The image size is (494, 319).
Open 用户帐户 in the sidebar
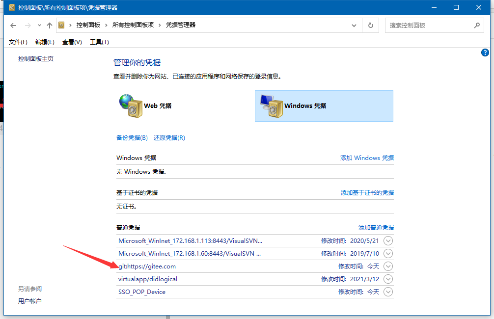point(30,300)
